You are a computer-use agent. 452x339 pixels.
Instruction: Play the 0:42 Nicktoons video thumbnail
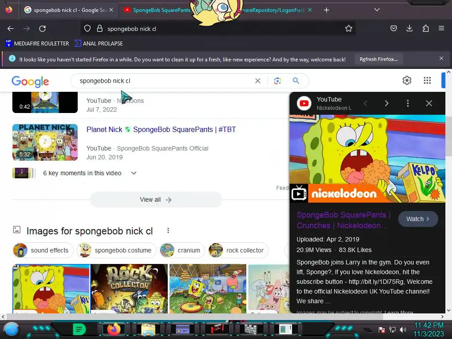coord(45,102)
